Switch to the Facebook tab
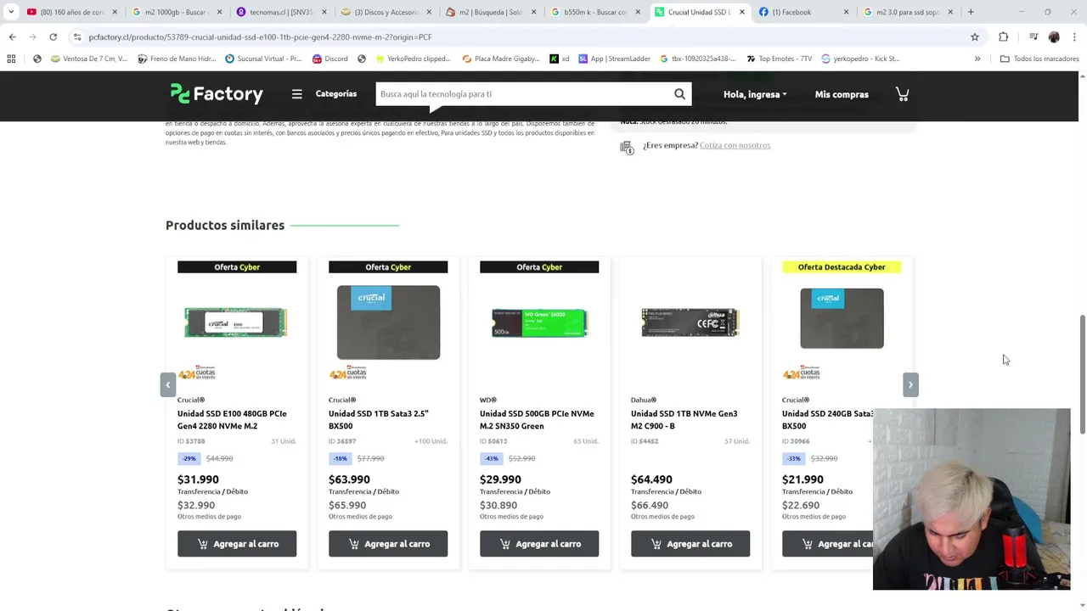This screenshot has height=611, width=1087. point(803,12)
